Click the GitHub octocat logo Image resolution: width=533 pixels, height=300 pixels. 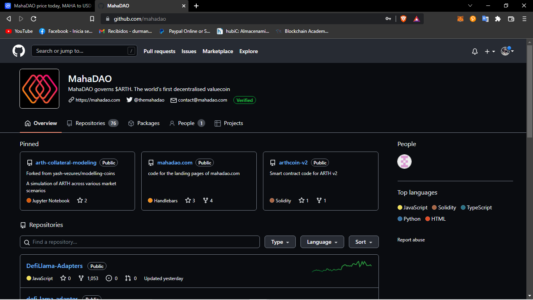(19, 51)
